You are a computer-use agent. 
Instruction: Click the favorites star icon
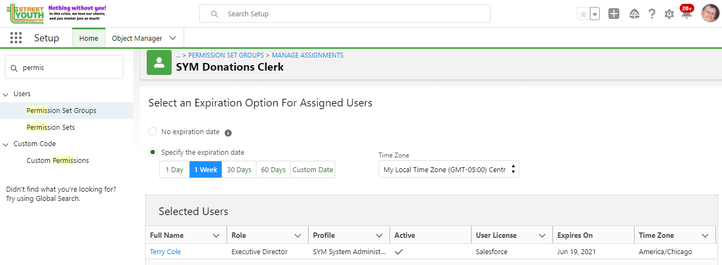(583, 14)
